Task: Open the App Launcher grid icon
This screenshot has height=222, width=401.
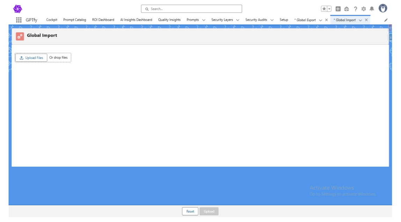Action: tap(19, 20)
